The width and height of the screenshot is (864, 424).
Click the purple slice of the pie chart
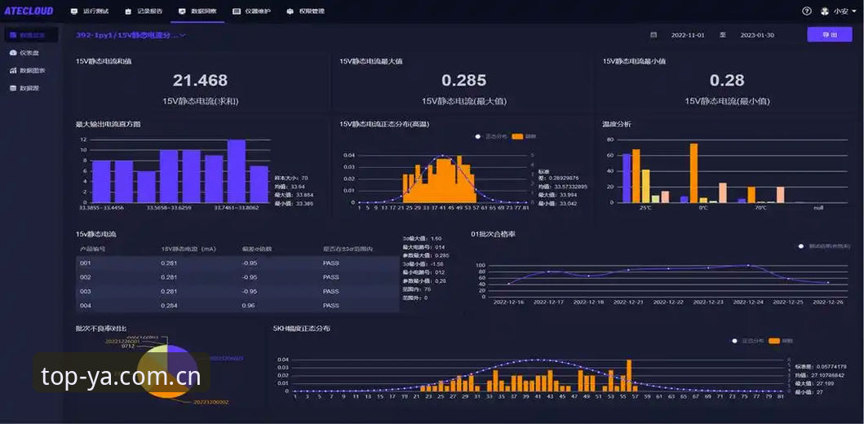pos(182,360)
